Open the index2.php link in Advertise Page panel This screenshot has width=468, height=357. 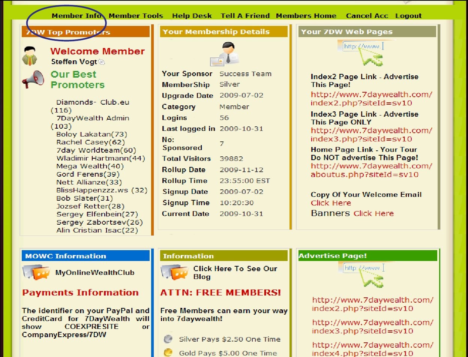[x=373, y=304]
